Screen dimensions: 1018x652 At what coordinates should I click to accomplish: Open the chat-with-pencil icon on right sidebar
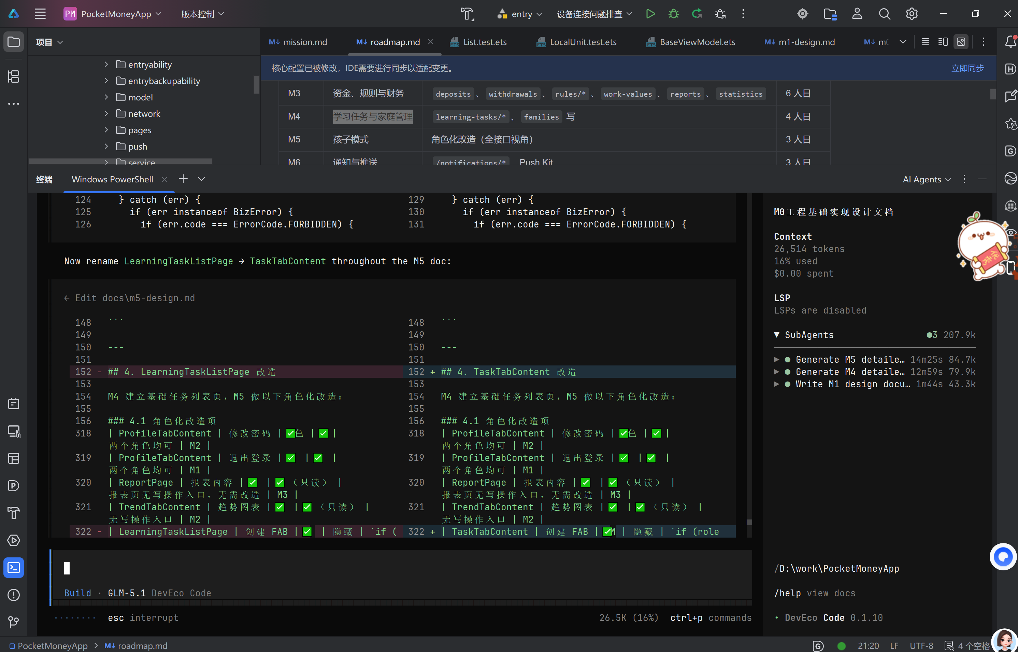(1010, 96)
